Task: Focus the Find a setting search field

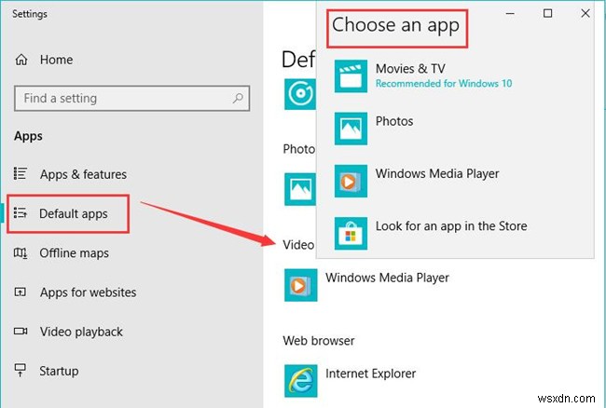Action: (x=131, y=99)
